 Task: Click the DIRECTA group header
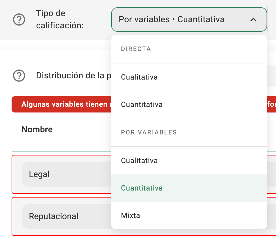click(x=136, y=49)
